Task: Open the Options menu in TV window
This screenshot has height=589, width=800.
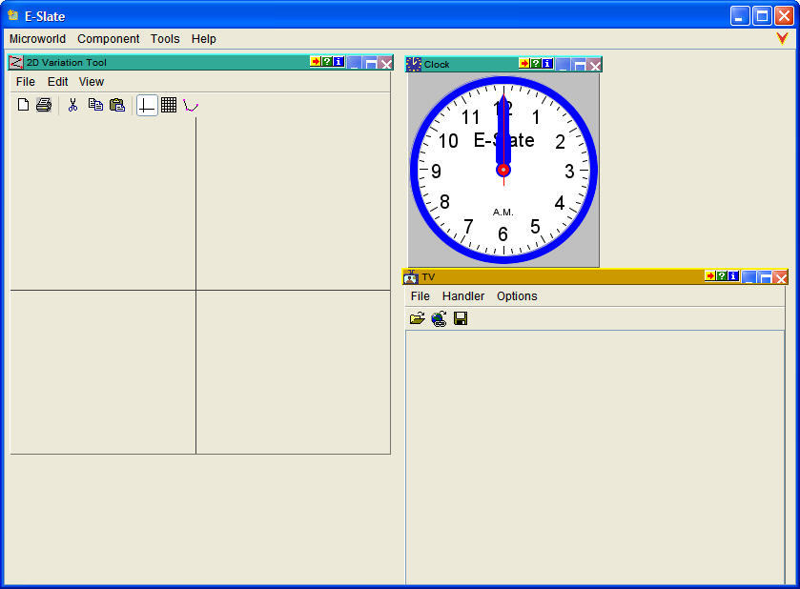Action: point(517,296)
